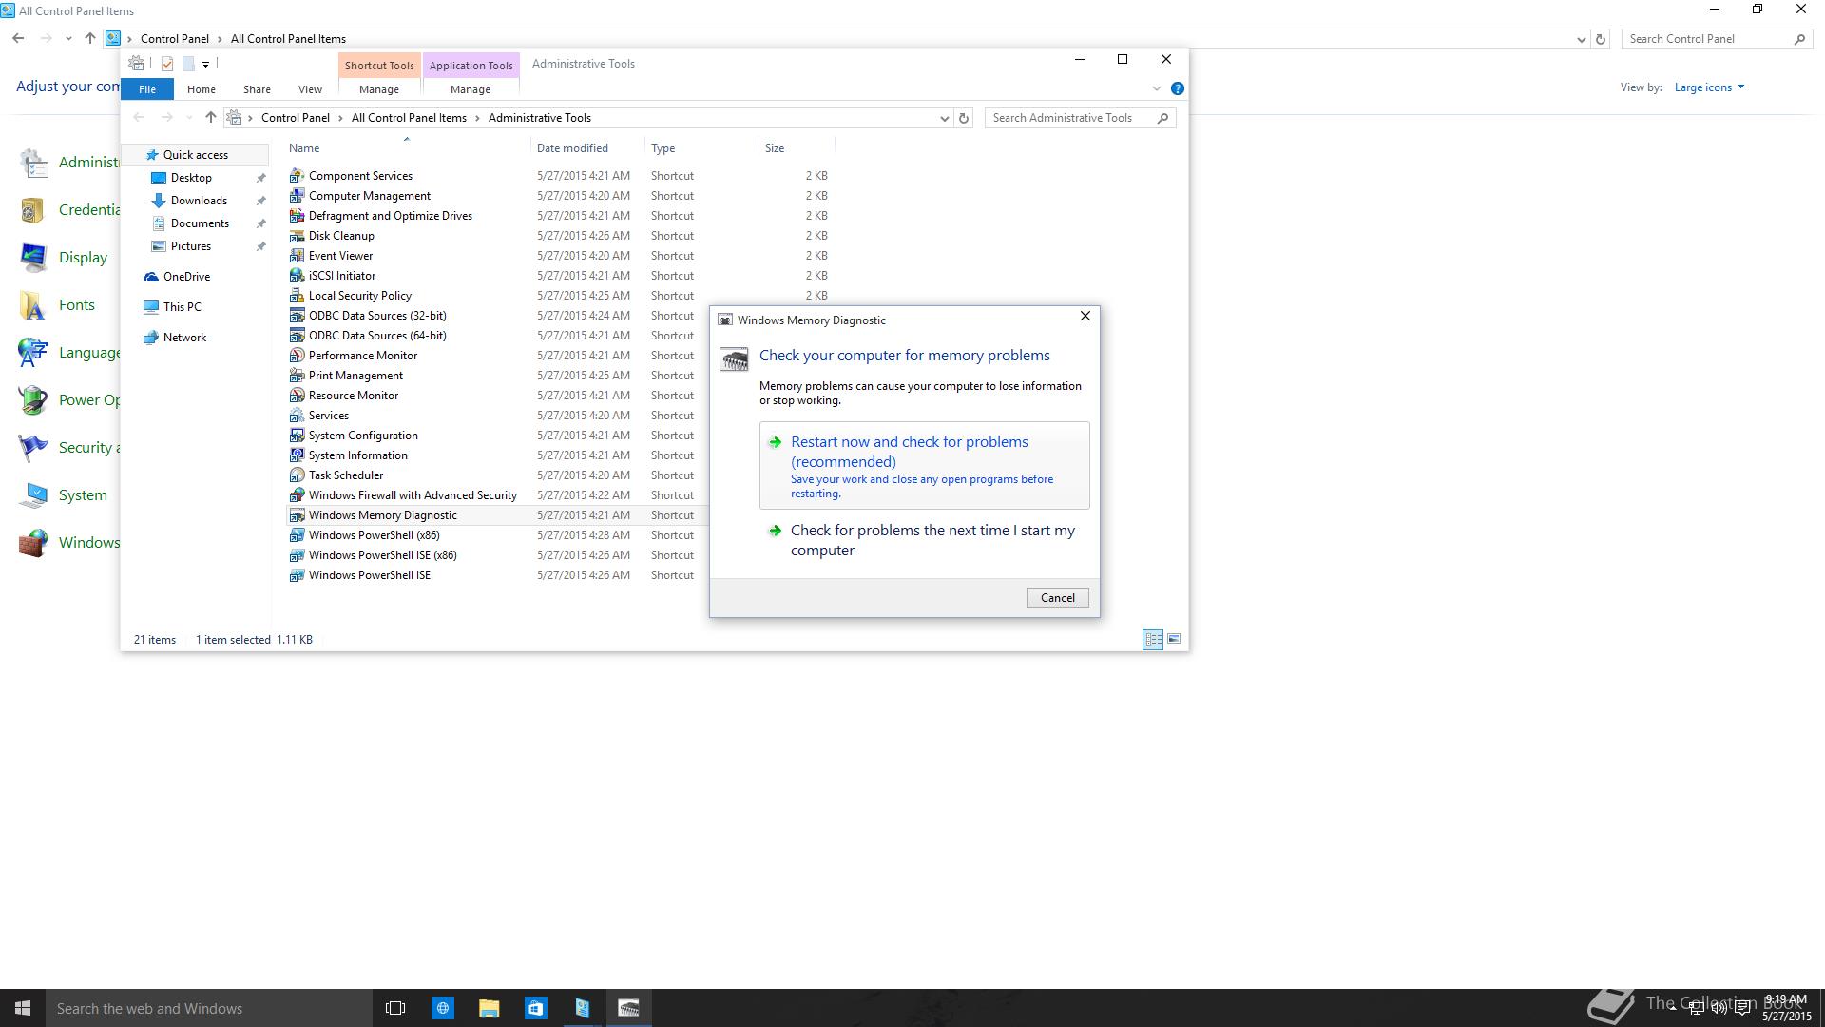Click the Properties quick access toolbar icon
Screen dimensions: 1825x1027
[x=167, y=64]
